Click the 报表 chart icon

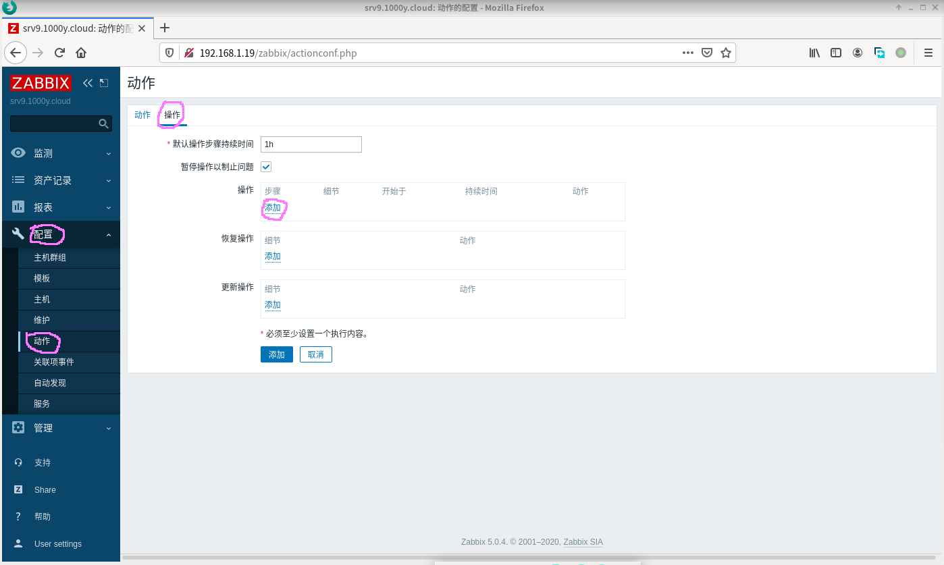tap(18, 207)
